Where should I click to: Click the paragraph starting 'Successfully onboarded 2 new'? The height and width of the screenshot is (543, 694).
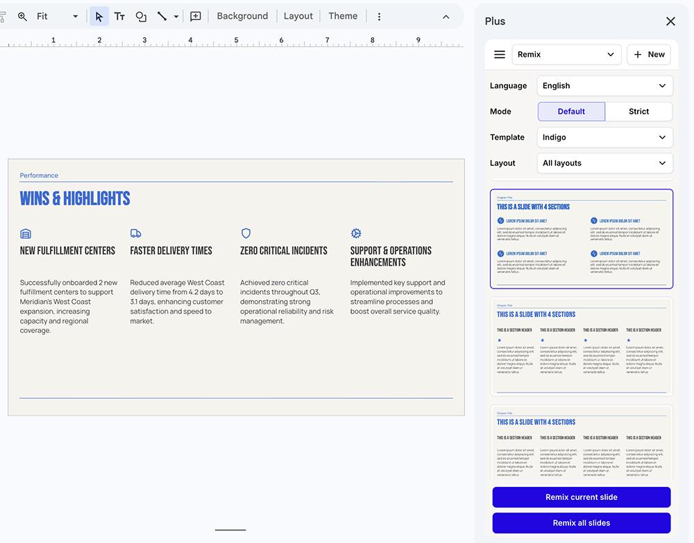[x=69, y=307]
